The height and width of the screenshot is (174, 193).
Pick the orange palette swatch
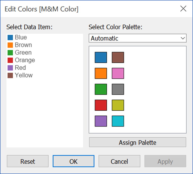101,73
